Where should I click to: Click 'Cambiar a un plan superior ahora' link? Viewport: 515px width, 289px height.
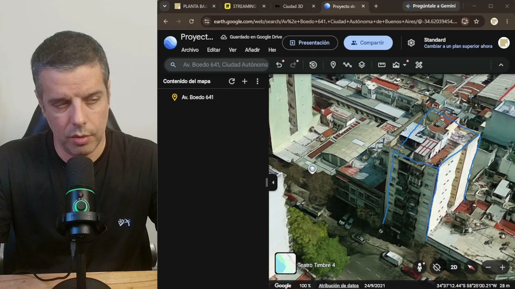458,46
